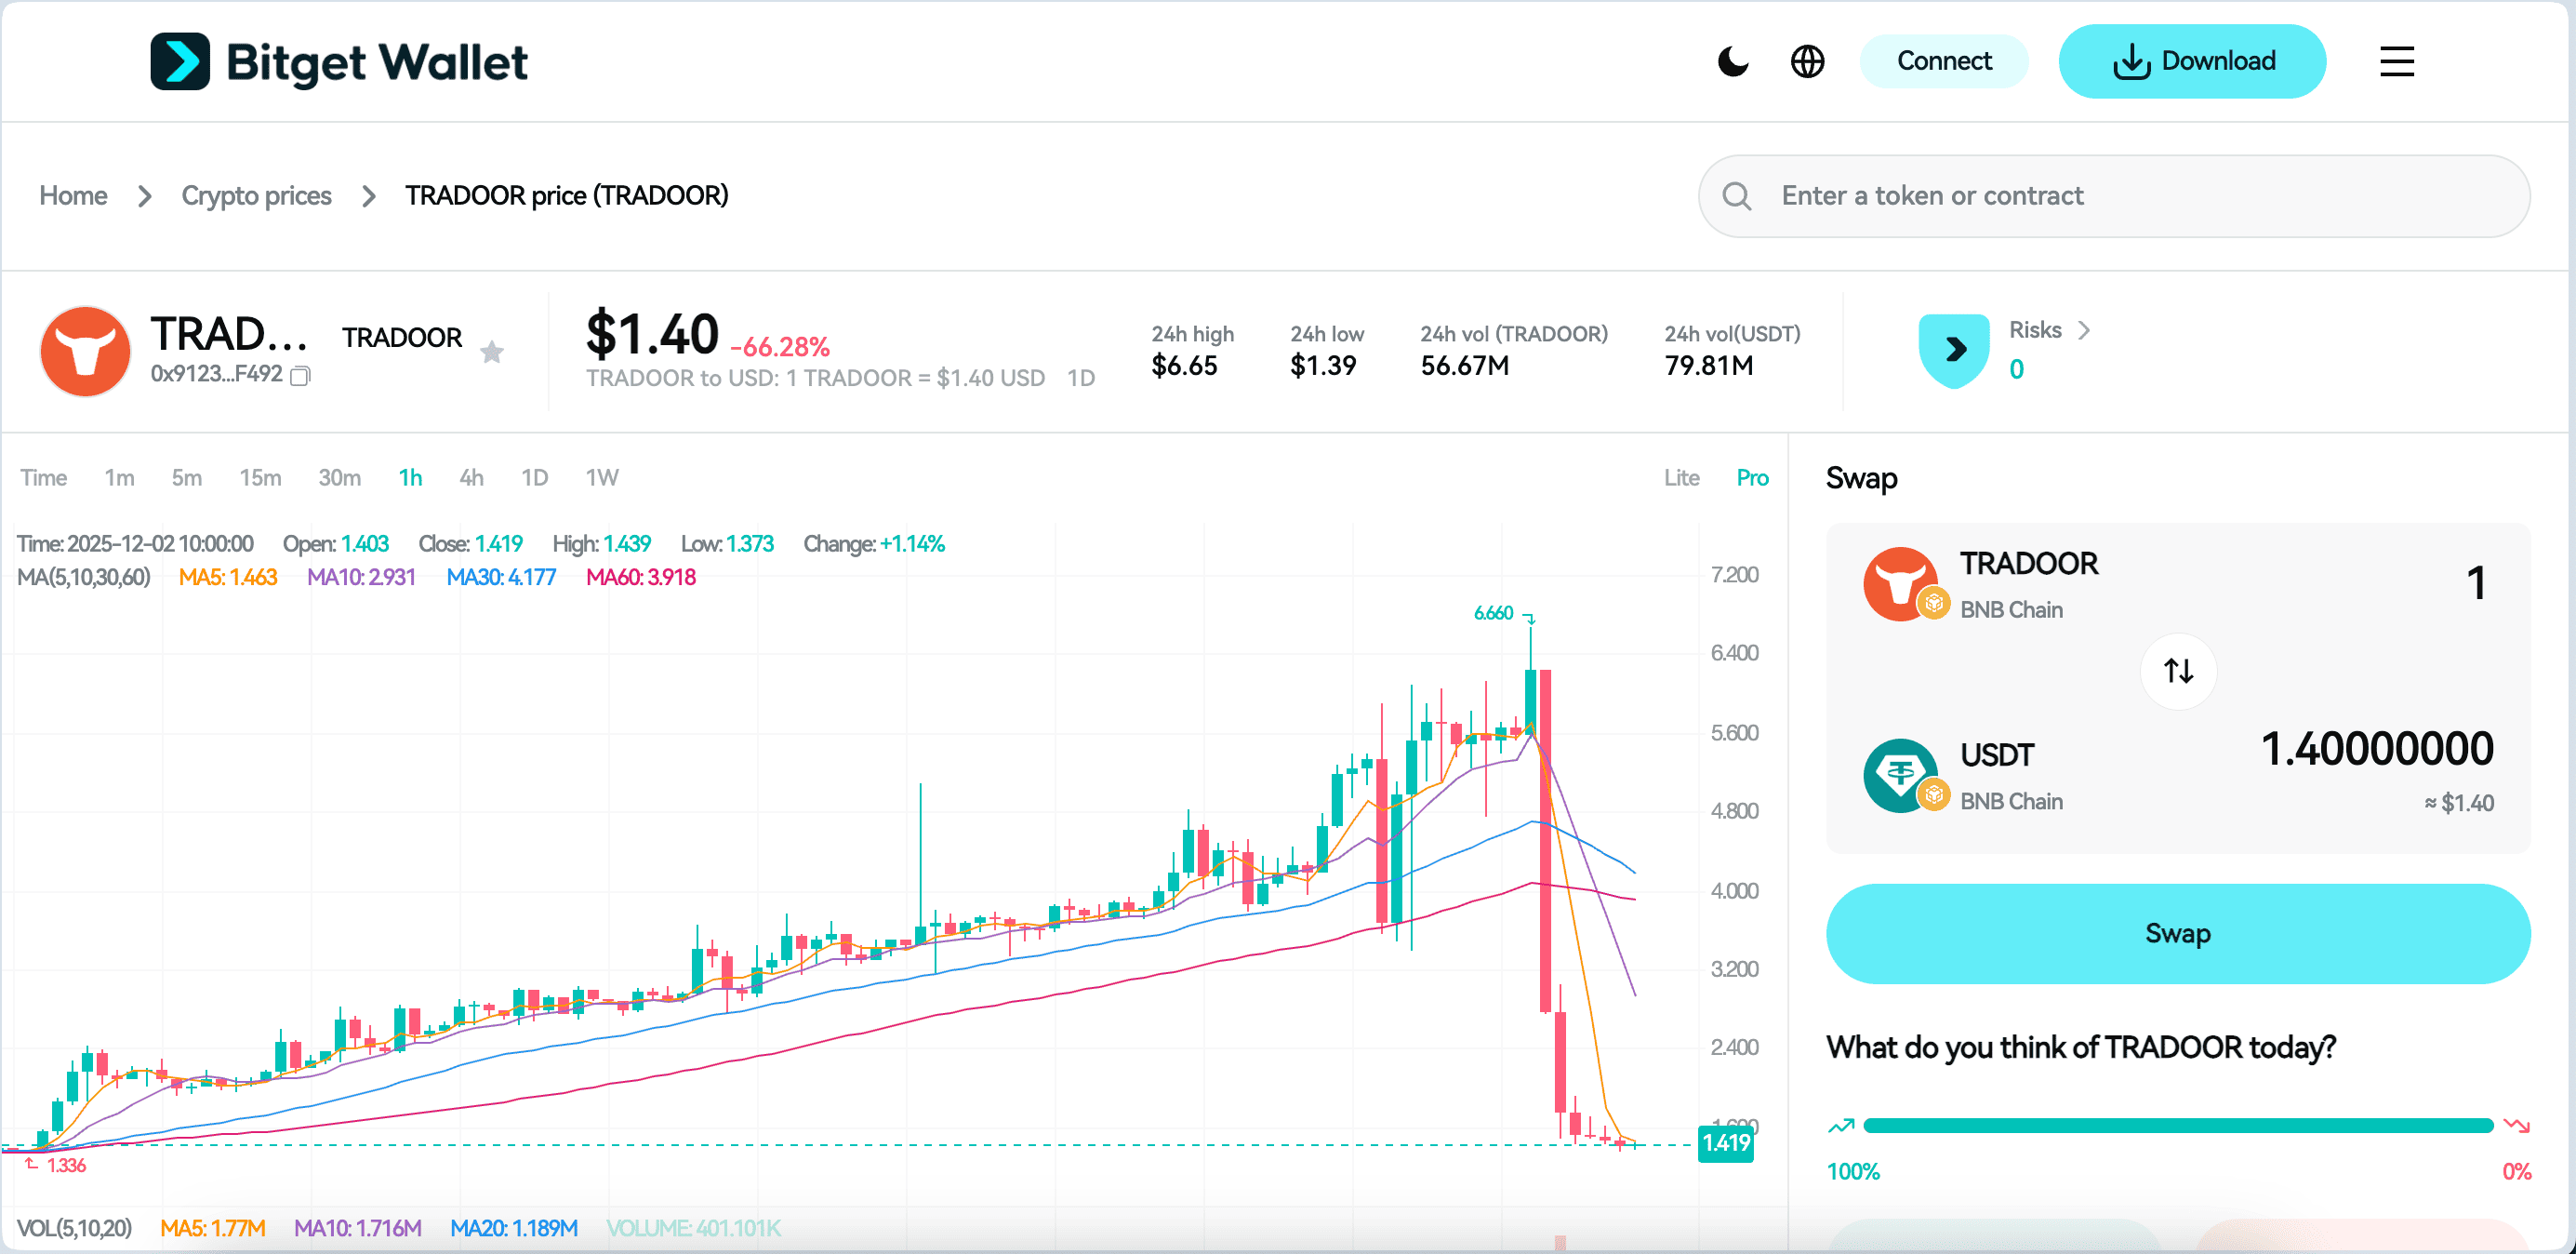2576x1254 pixels.
Task: Select the 1D chart timeframe
Action: click(535, 477)
